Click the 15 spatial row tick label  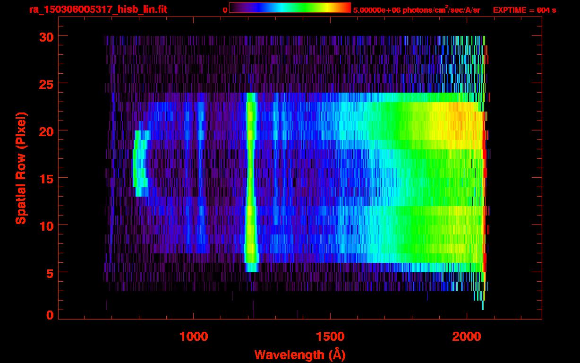(46, 178)
